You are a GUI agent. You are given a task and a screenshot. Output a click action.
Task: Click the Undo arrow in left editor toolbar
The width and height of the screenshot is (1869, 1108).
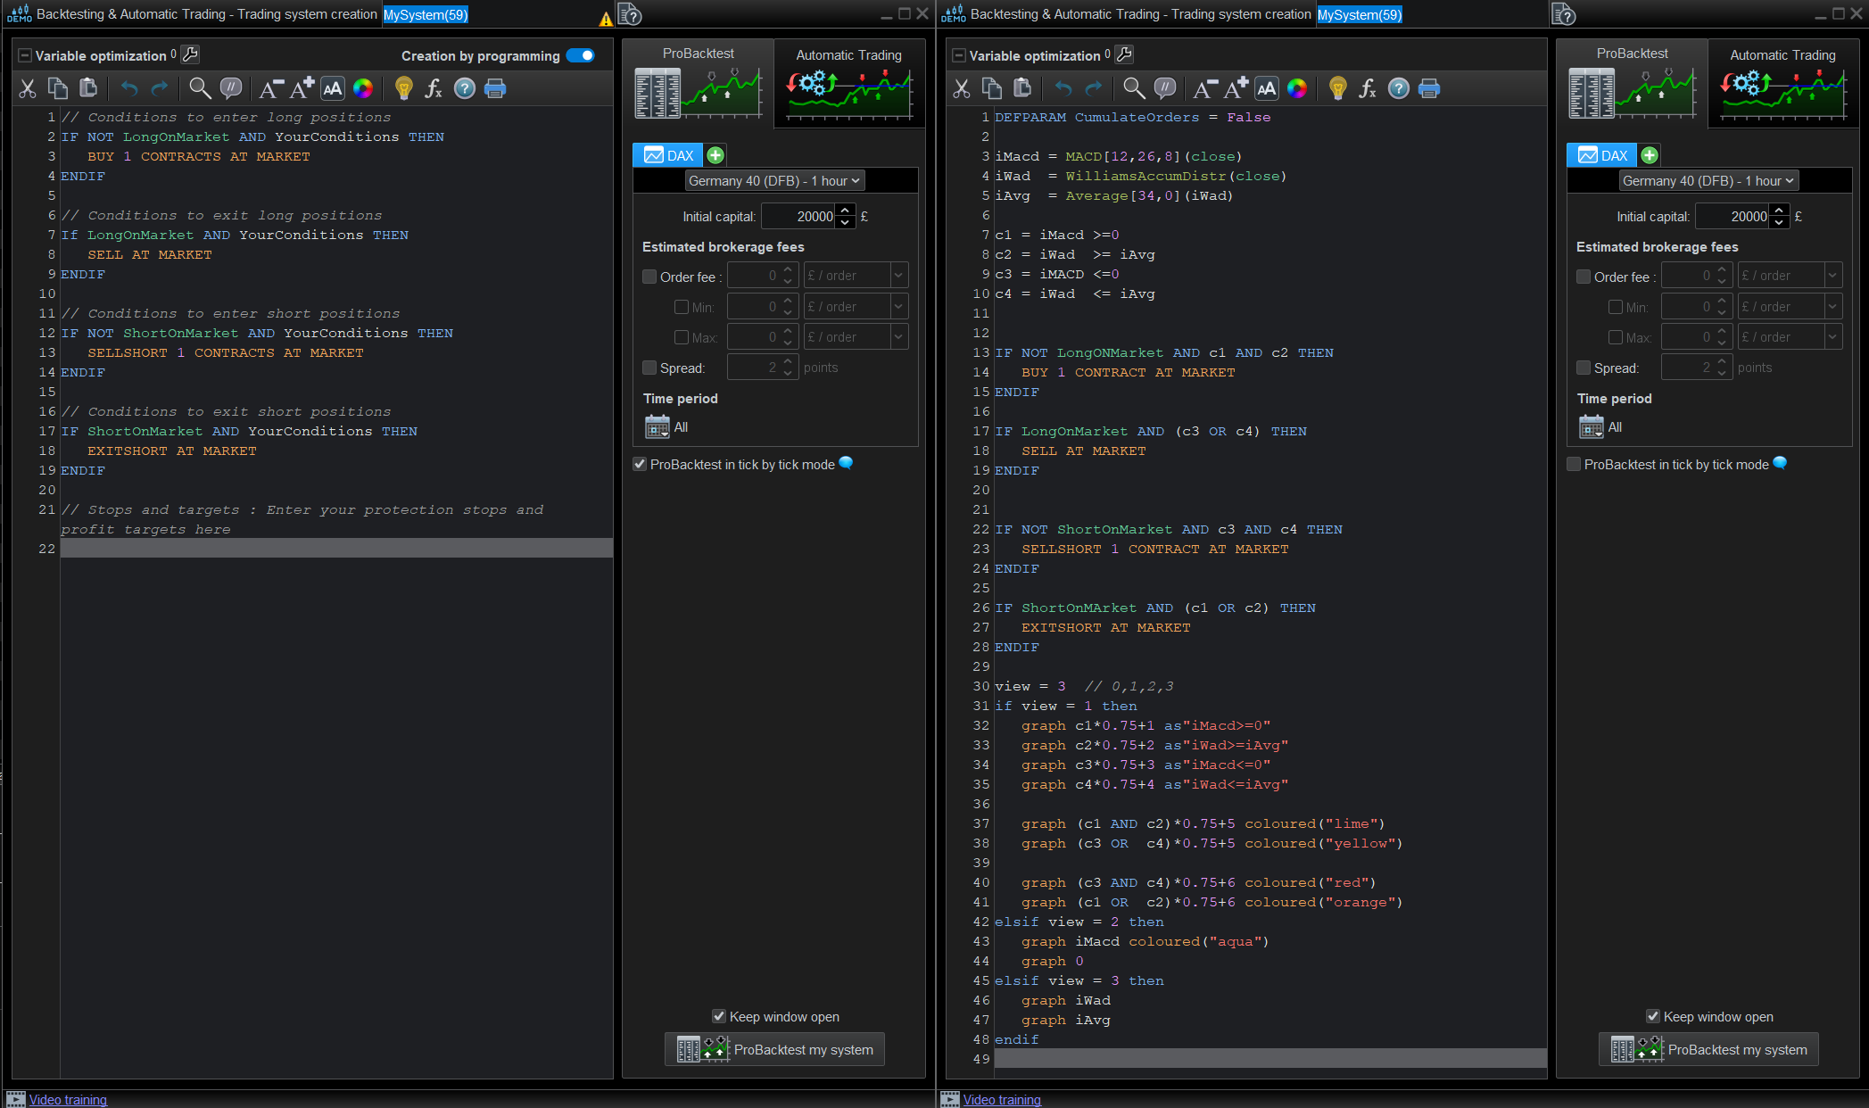[129, 88]
